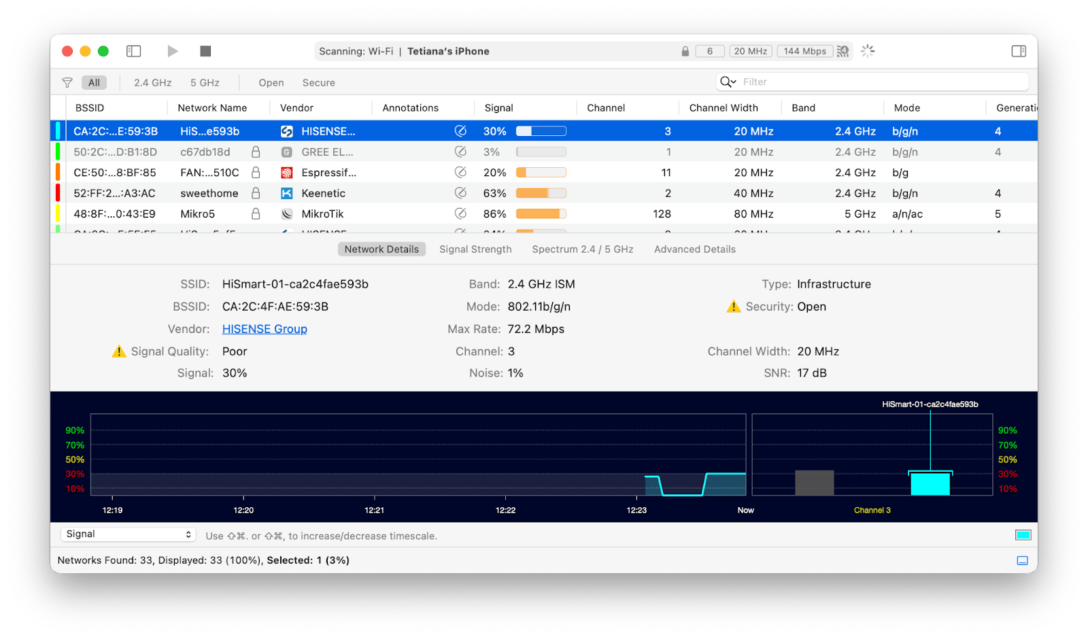Sort by Signal column header
This screenshot has height=639, width=1088.
pos(498,108)
